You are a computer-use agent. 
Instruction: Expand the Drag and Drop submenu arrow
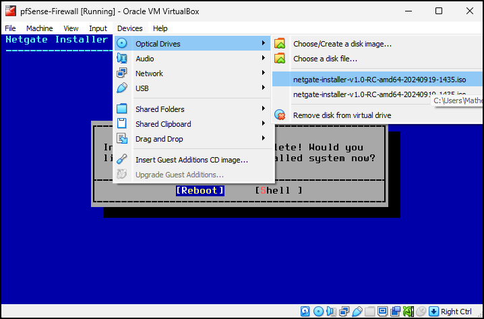264,138
